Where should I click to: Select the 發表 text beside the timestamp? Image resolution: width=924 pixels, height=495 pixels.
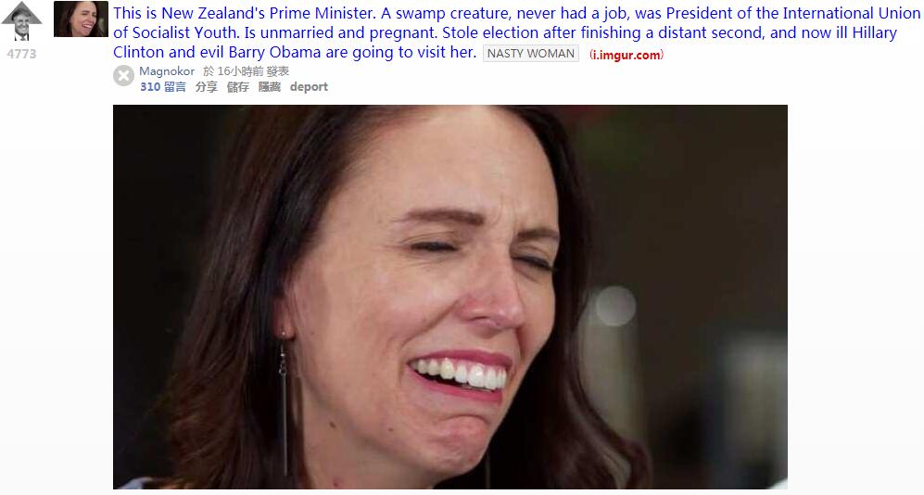click(277, 71)
